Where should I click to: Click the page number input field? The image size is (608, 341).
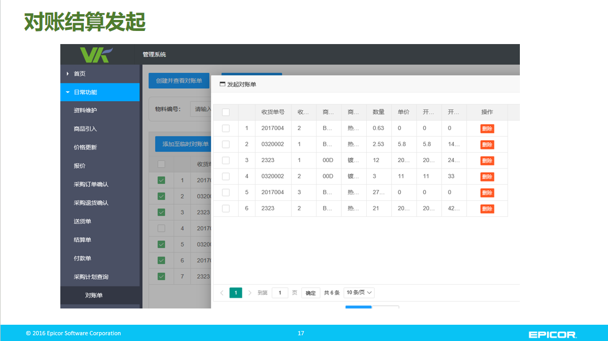pyautogui.click(x=280, y=293)
